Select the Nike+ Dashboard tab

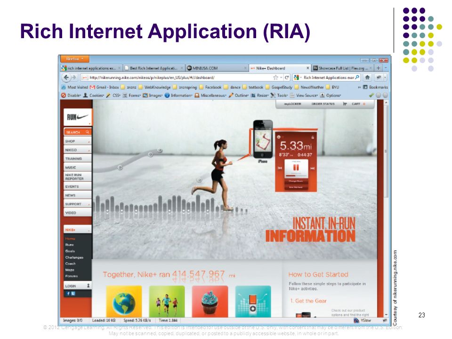pyautogui.click(x=280, y=68)
